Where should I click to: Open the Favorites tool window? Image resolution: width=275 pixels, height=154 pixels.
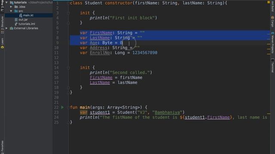[x=2, y=147]
